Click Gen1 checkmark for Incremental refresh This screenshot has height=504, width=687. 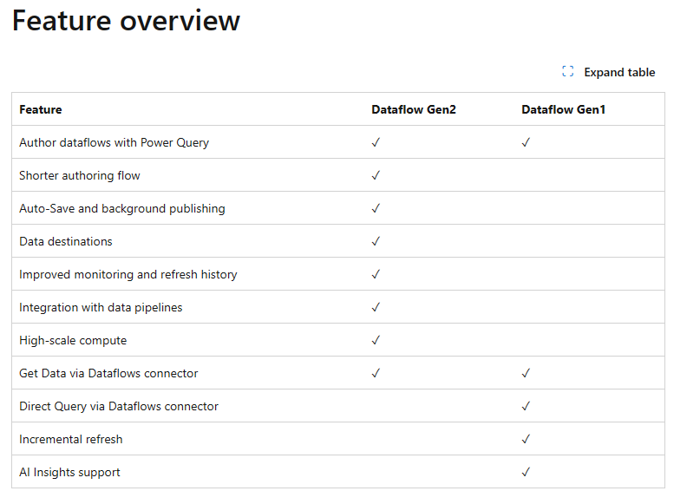pos(526,439)
